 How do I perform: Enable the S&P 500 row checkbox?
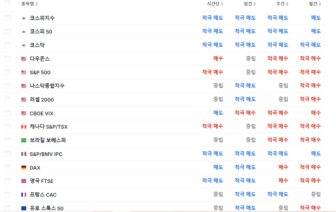tap(8, 72)
